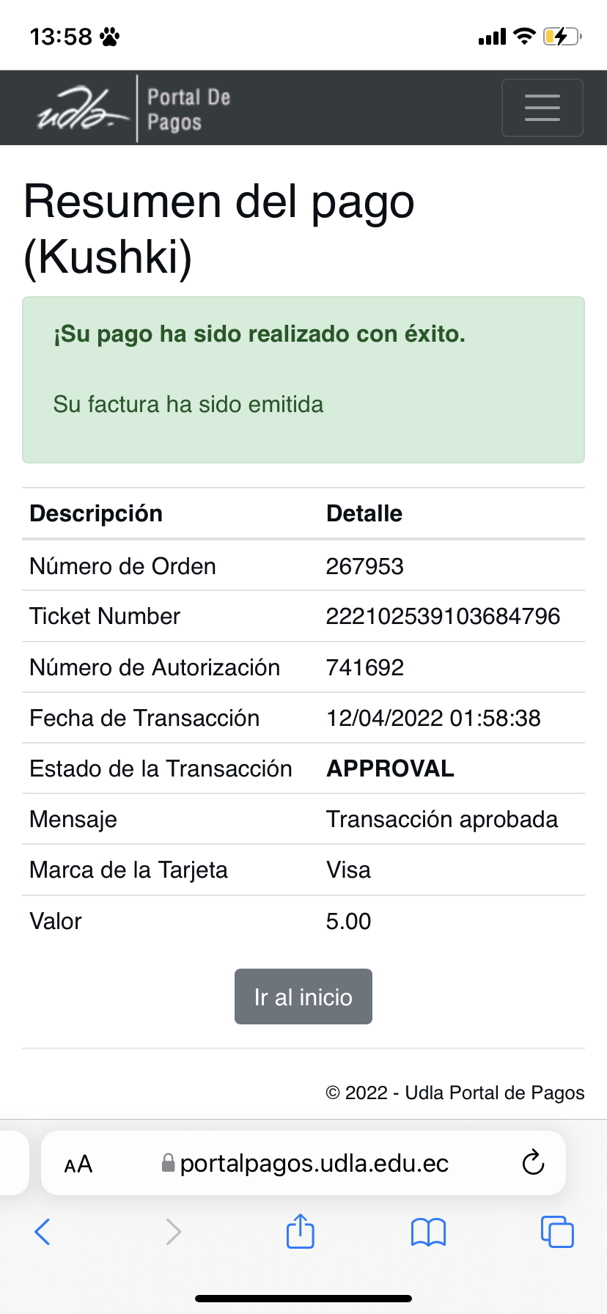The width and height of the screenshot is (607, 1314).
Task: Tap the green payment success alert
Action: [x=303, y=379]
